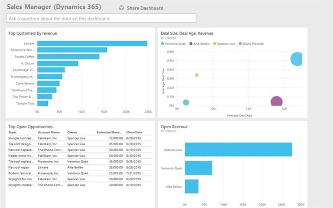Click the 7/31/2015 close date cell
The image size is (333, 208).
(x=134, y=173)
